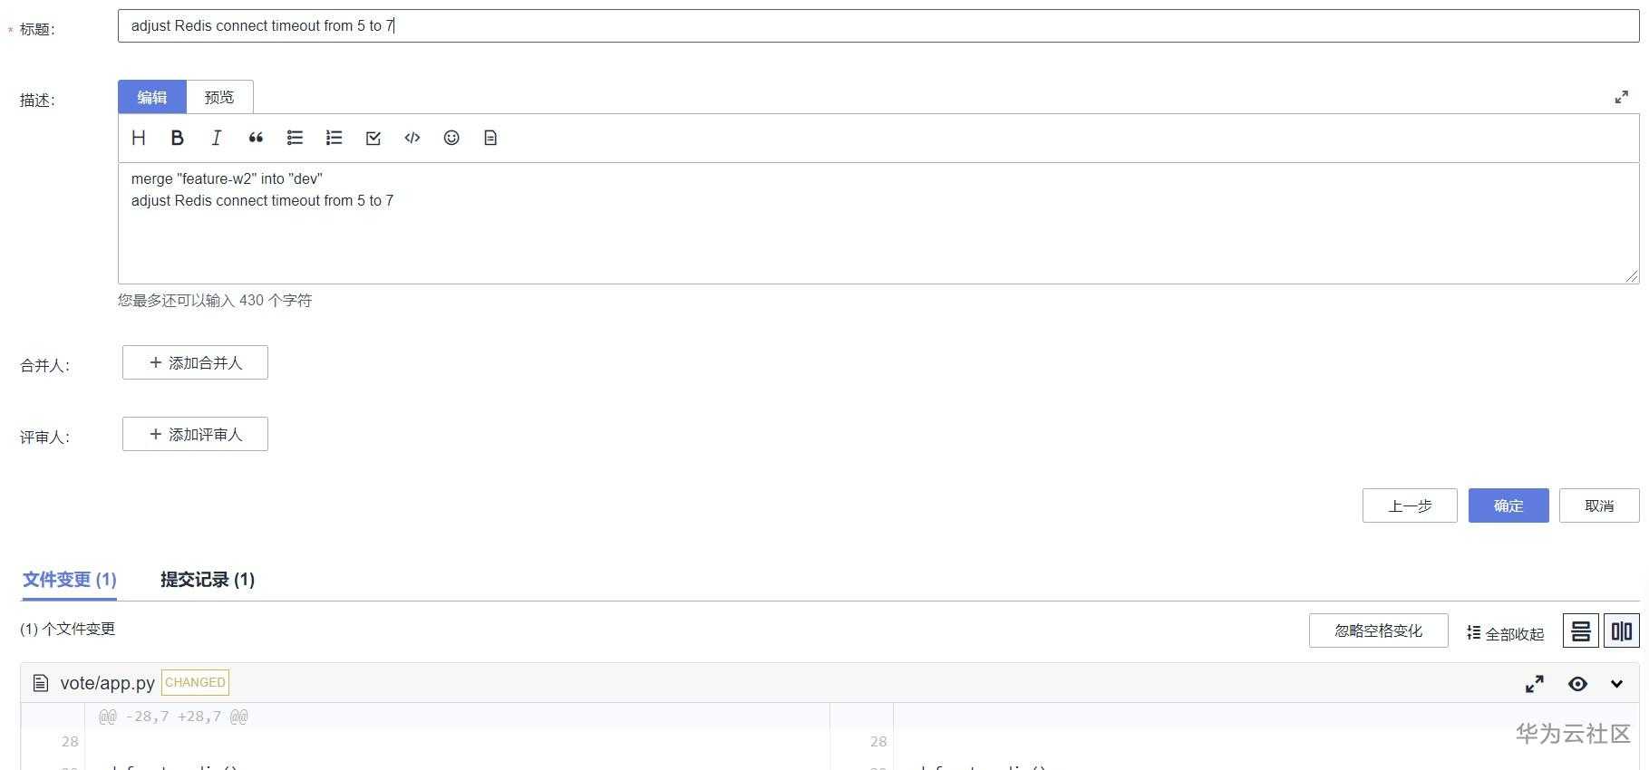Screen dimensions: 1649x770
Task: Collapse all file changes (全部收起)
Action: pyautogui.click(x=1505, y=633)
